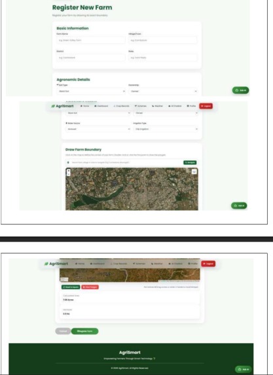This screenshot has height=375, width=273.
Task: Focus the Farm Name input field
Action: coord(91,40)
